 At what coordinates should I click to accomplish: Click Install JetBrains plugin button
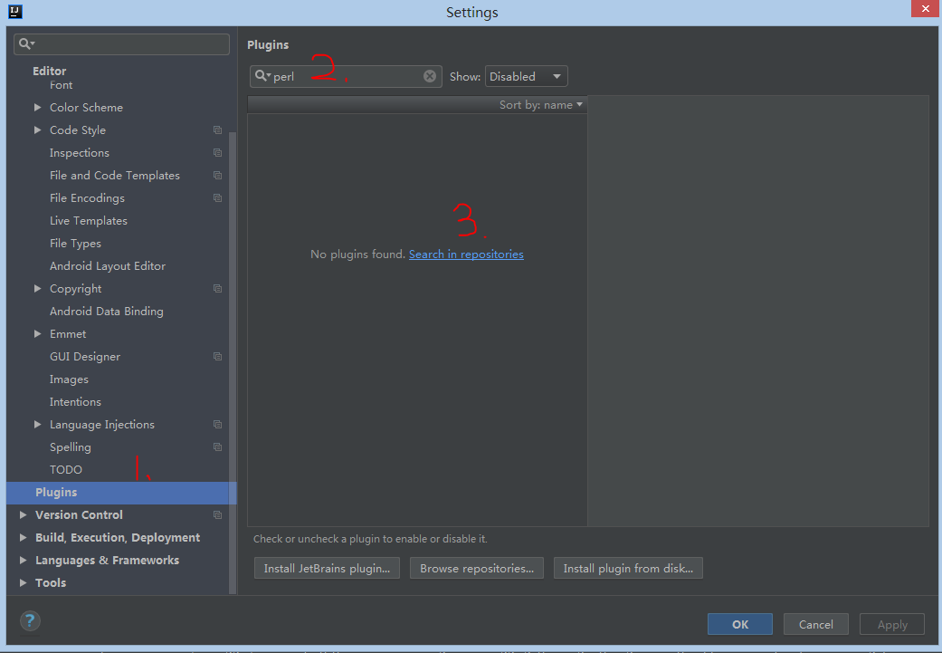pyautogui.click(x=327, y=568)
